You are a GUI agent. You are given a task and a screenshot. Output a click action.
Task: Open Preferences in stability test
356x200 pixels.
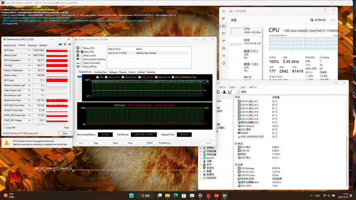165,143
